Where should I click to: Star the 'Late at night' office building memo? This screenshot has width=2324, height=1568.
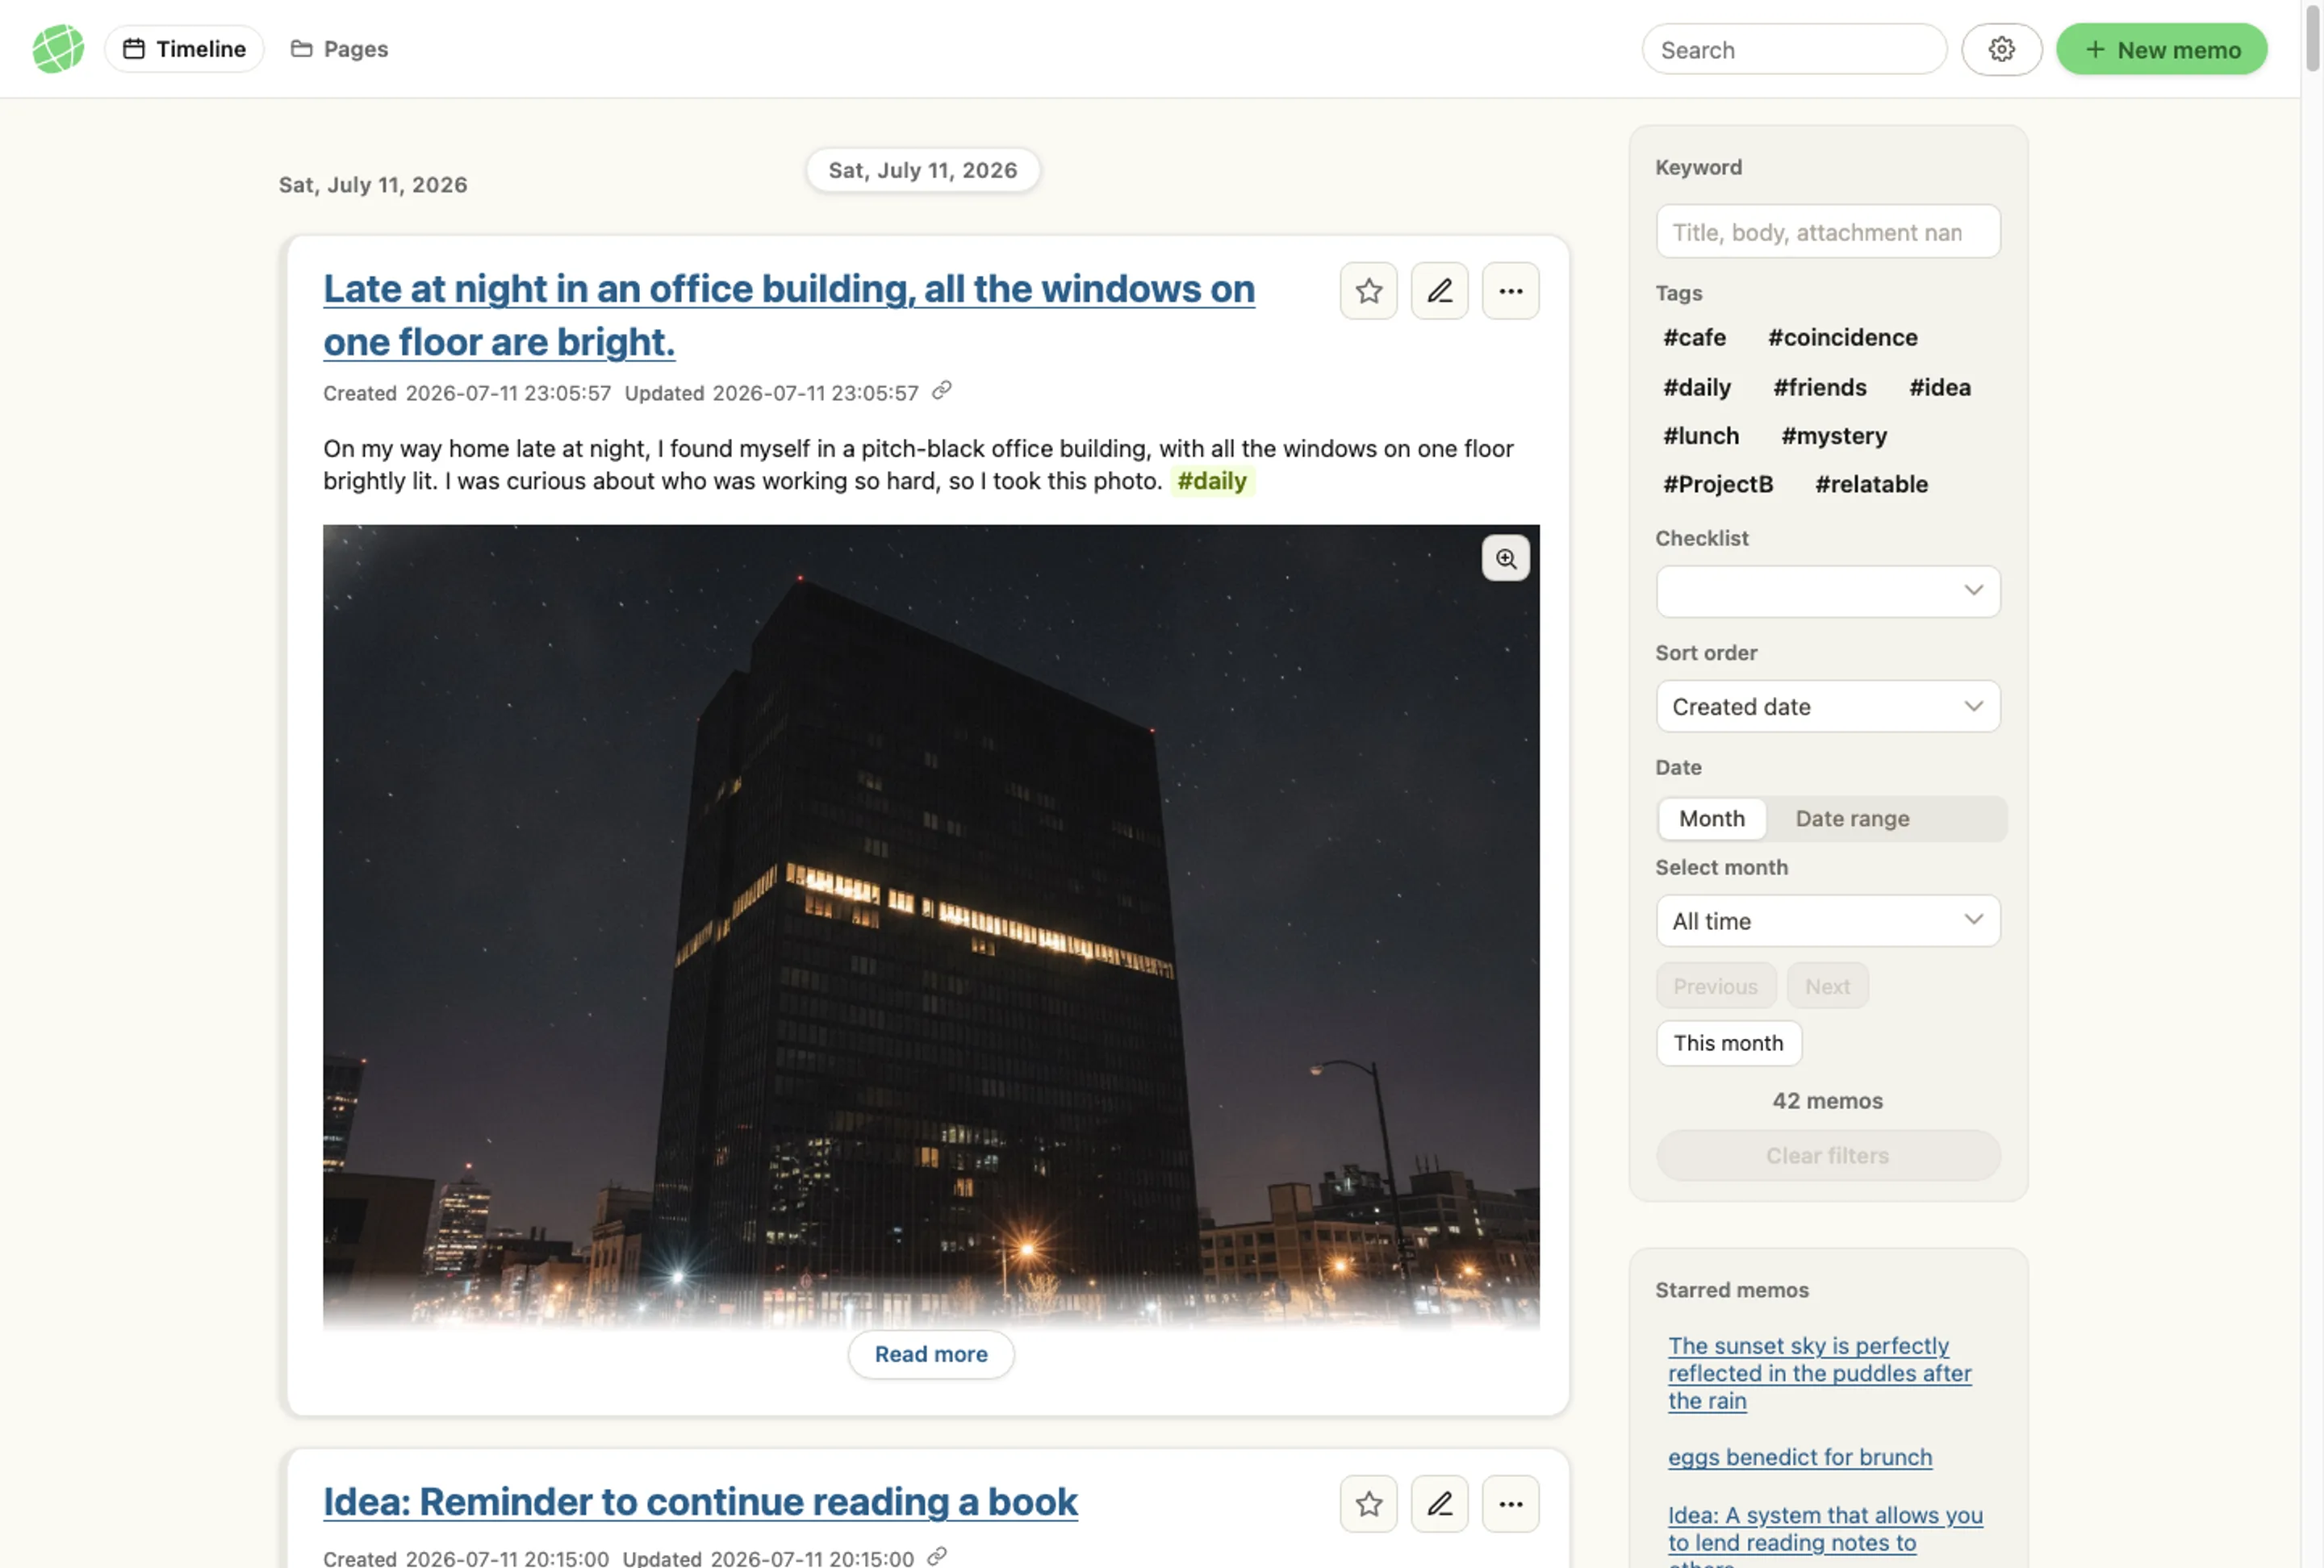tap(1368, 291)
